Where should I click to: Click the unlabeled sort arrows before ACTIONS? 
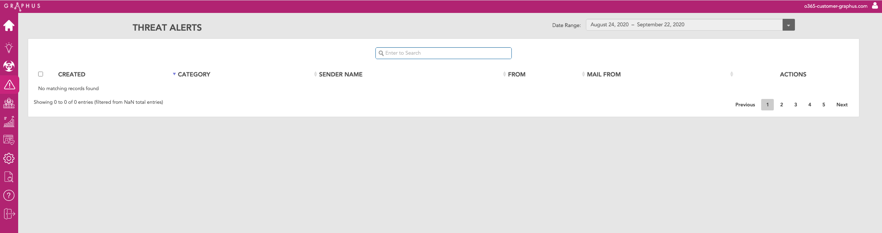(732, 74)
